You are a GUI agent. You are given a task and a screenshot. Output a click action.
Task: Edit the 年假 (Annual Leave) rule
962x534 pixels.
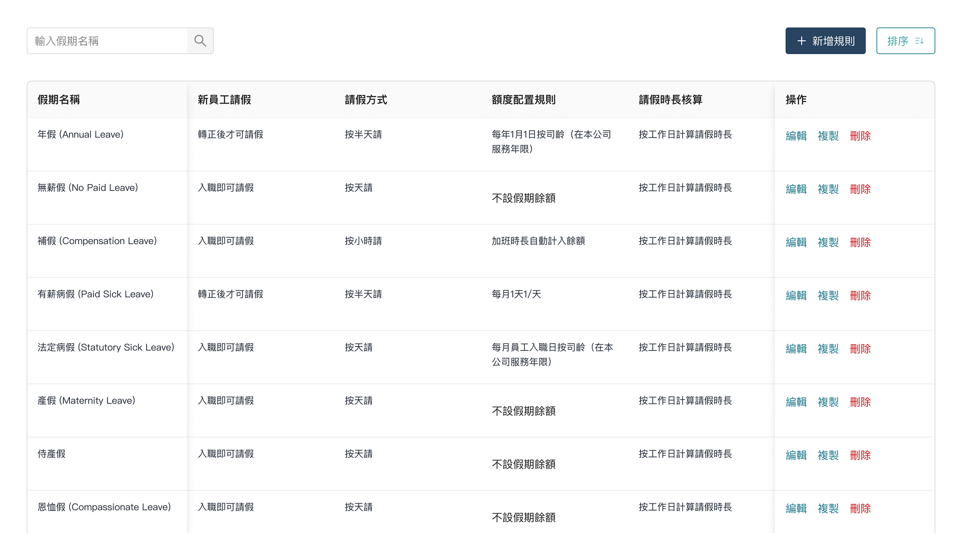(x=796, y=136)
